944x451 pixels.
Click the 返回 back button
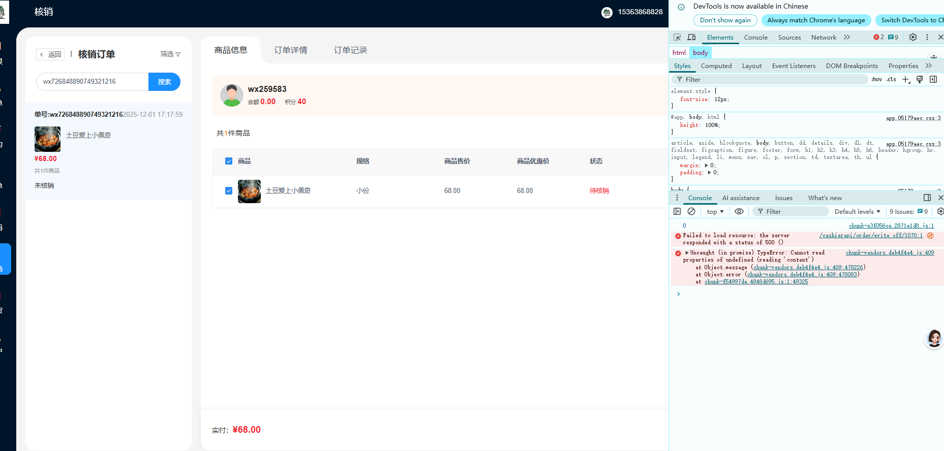[50, 54]
